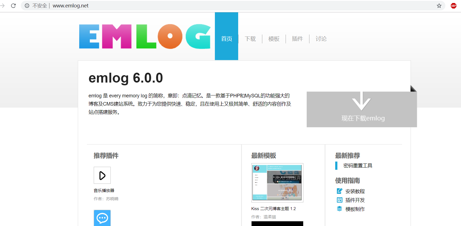Viewport: 461px width, 226px height.
Task: Click author name 温柔猫
Action: 270,217
